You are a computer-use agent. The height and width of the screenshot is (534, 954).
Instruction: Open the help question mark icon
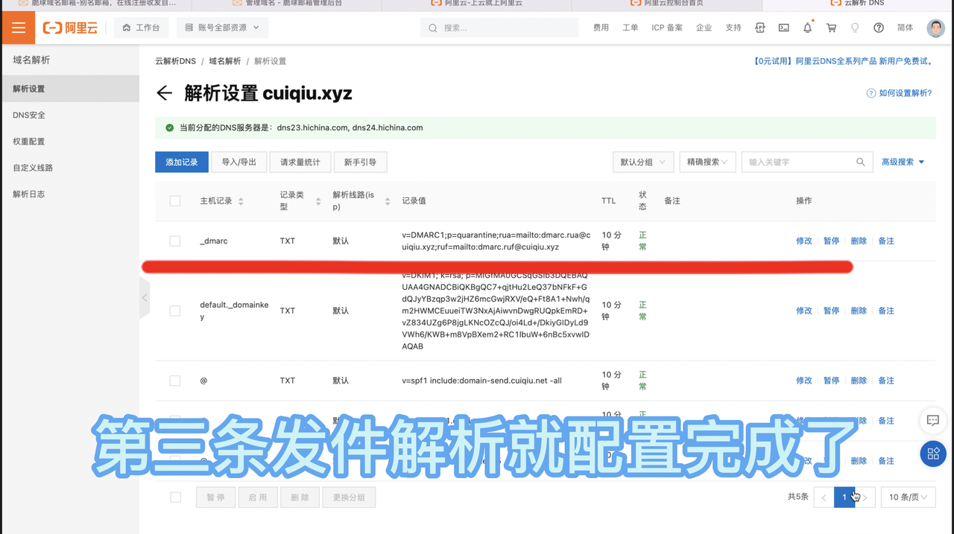(x=879, y=28)
